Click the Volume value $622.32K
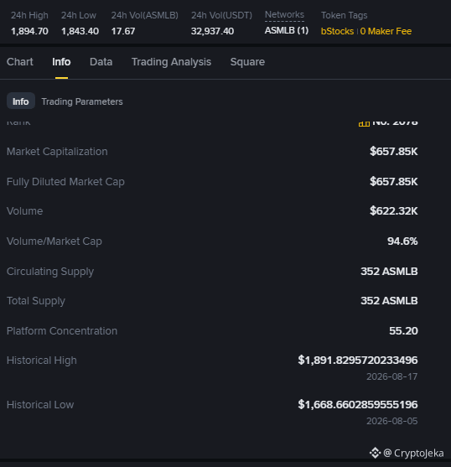The image size is (451, 467). tap(393, 211)
